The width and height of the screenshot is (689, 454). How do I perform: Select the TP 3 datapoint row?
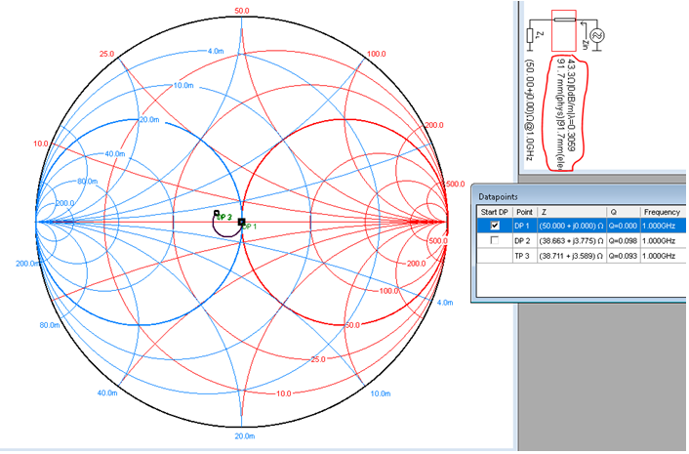[x=582, y=256]
